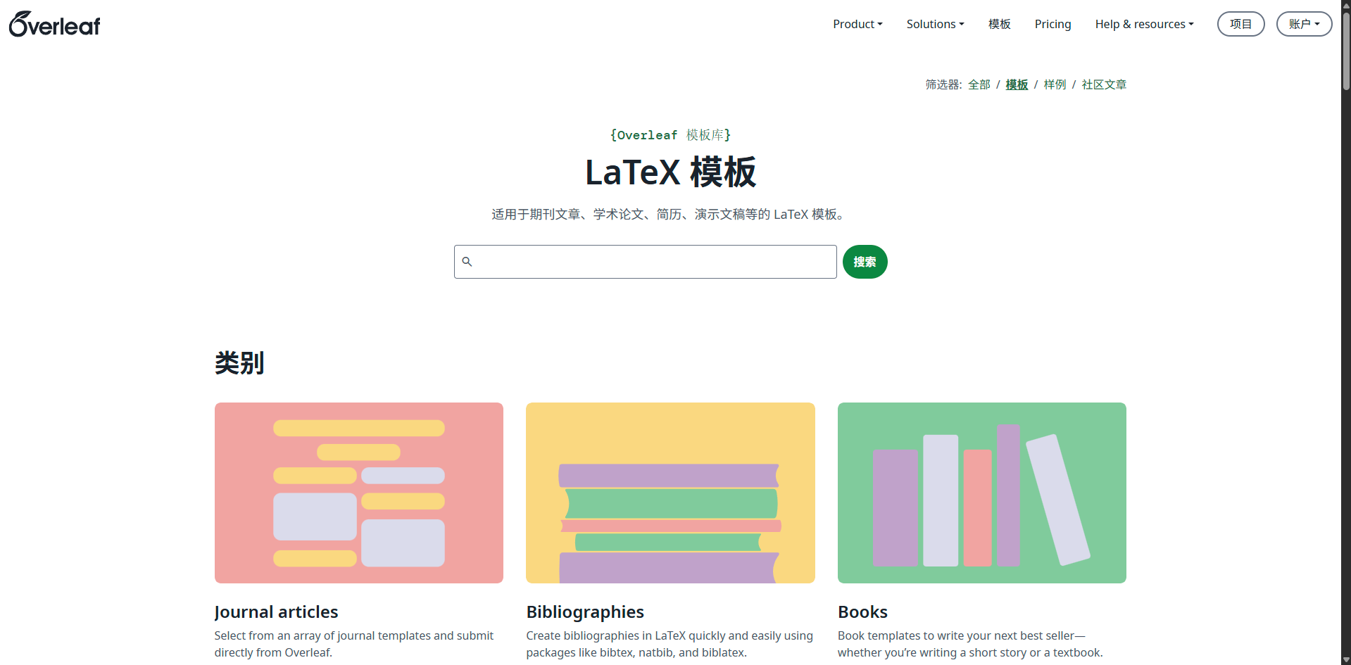Screen dimensions: 1351x665
Task: Select the 全部 filter
Action: tap(979, 84)
